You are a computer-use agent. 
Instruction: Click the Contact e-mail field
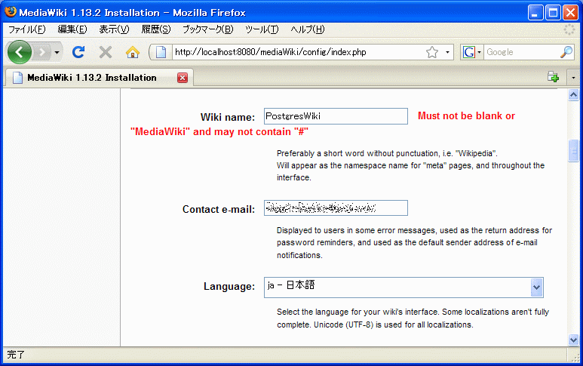336,208
